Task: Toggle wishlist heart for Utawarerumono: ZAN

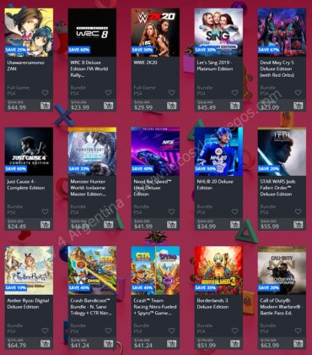Action: [x=45, y=93]
